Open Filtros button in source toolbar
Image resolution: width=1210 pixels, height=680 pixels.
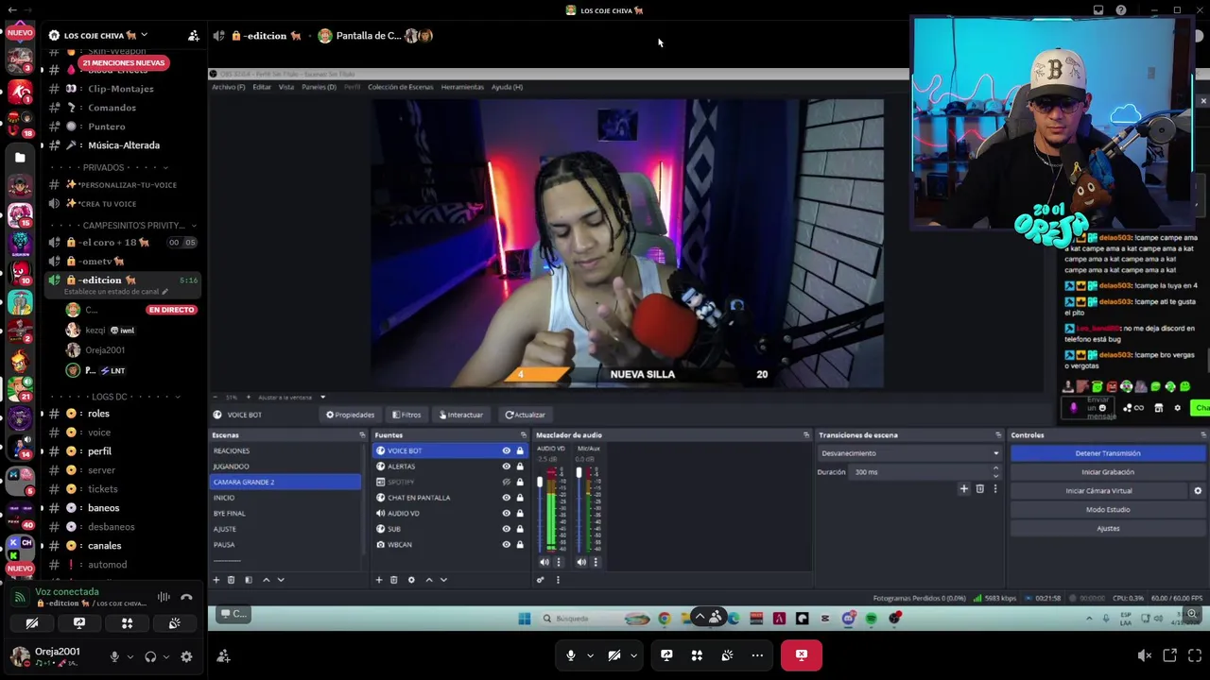[x=406, y=415]
